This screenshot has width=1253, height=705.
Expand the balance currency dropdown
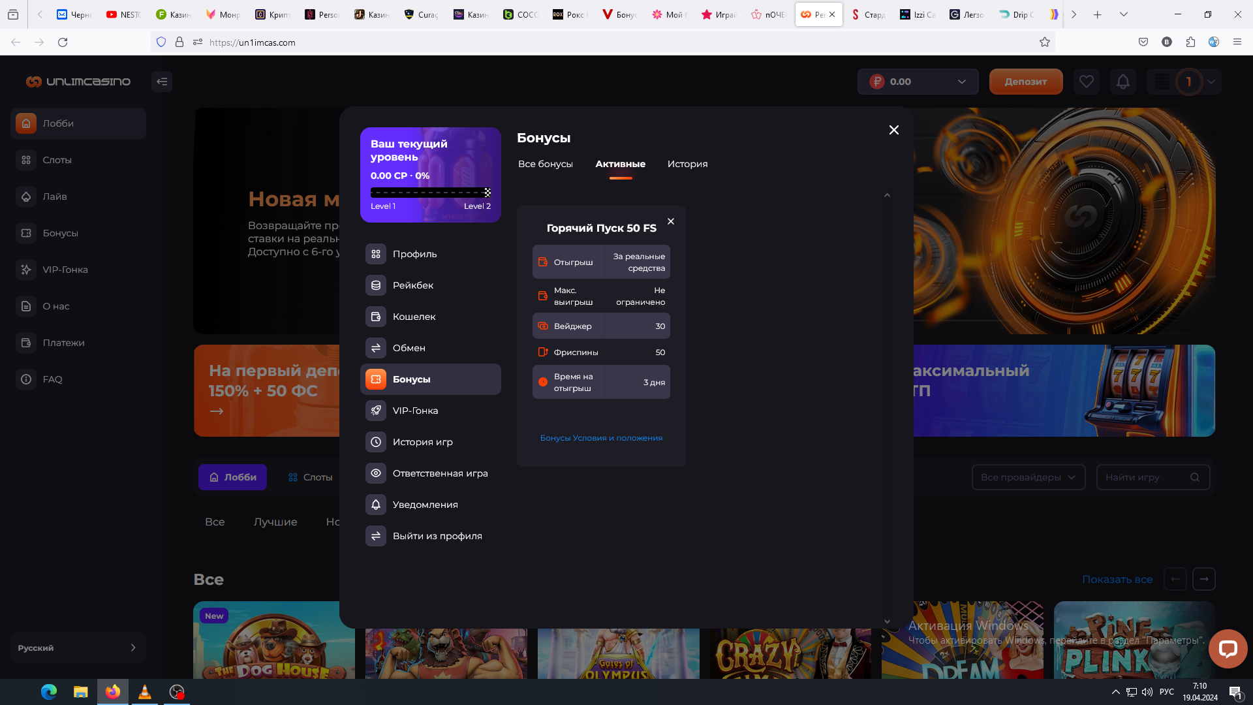tap(961, 82)
